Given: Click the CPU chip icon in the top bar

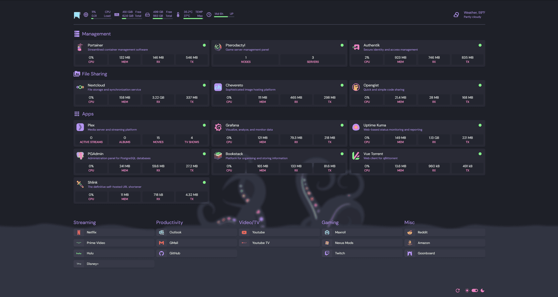Looking at the screenshot, I should (86, 15).
